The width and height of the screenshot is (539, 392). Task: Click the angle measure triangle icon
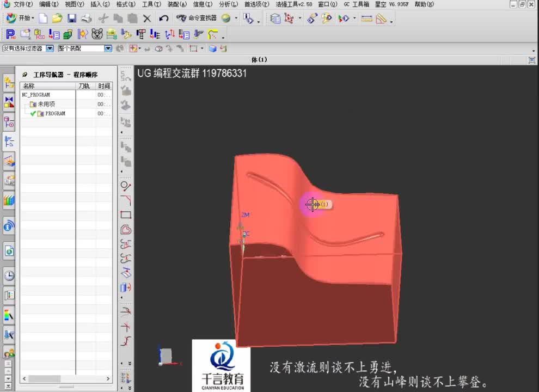pyautogui.click(x=381, y=18)
